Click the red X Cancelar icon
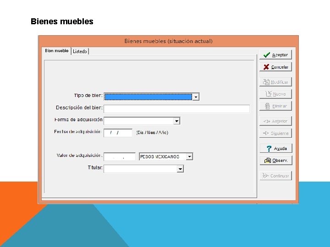The image size is (330, 247). (x=266, y=67)
